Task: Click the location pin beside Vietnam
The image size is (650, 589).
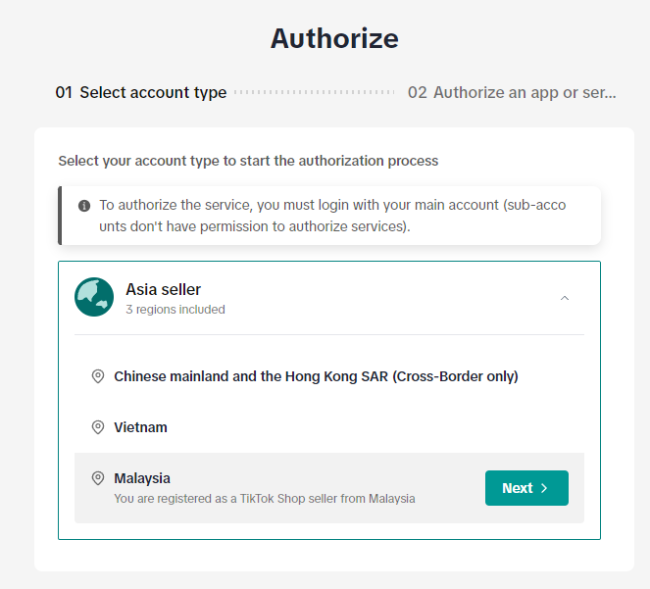Action: pyautogui.click(x=98, y=427)
